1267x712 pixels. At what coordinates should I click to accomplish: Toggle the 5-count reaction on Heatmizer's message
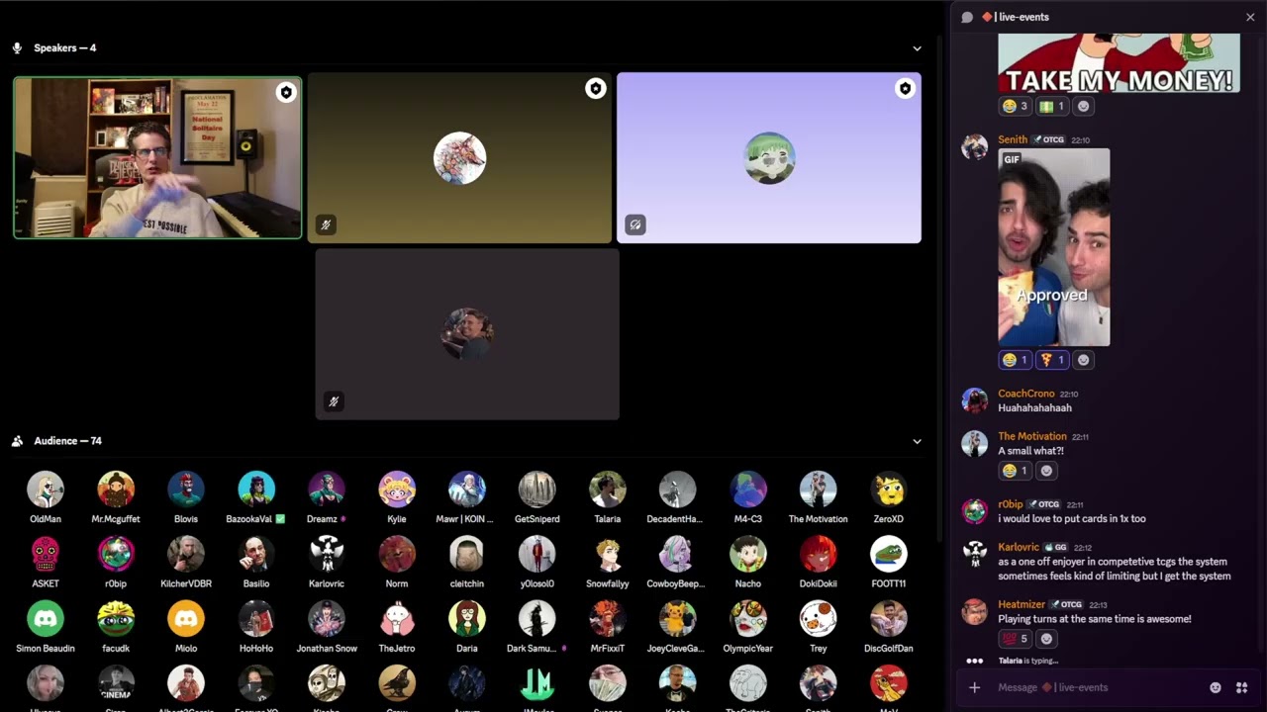pyautogui.click(x=1016, y=639)
